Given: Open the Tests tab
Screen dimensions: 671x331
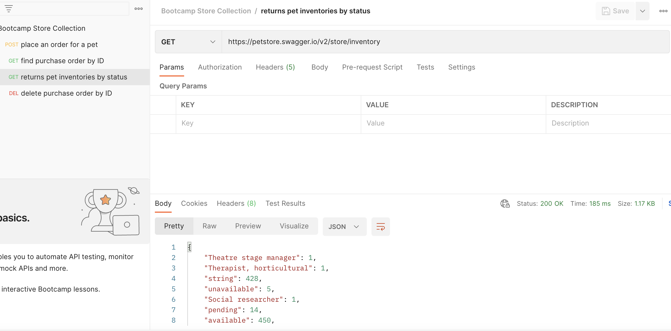Looking at the screenshot, I should 425,67.
